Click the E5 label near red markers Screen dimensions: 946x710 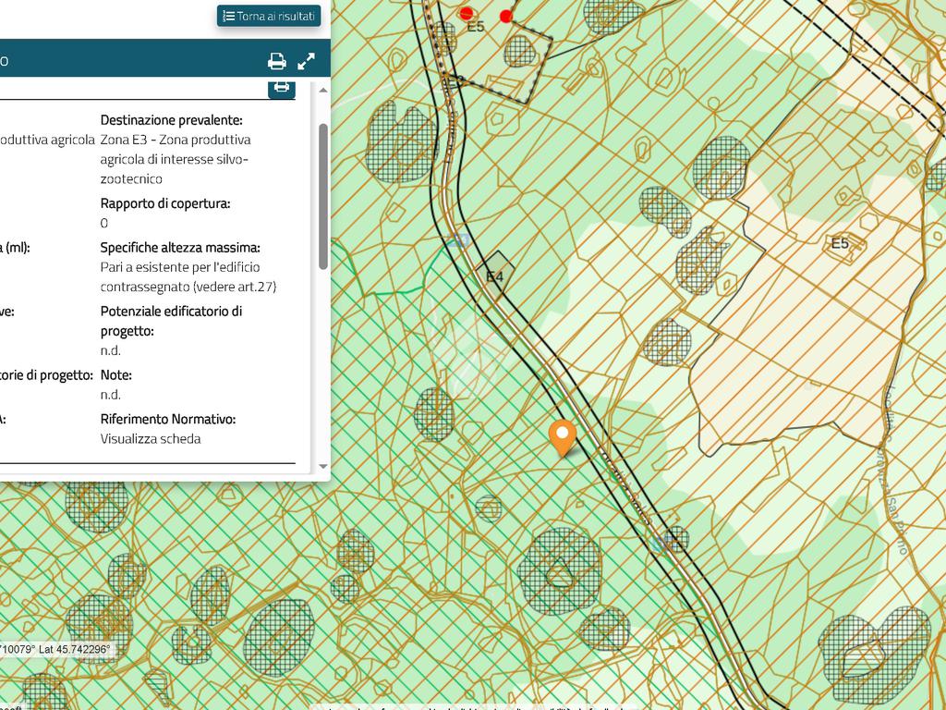475,28
